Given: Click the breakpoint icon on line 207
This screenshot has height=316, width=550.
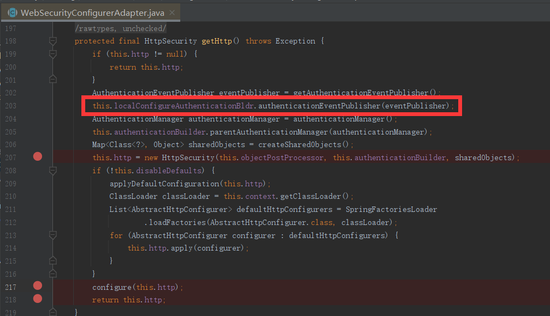Looking at the screenshot, I should [37, 156].
